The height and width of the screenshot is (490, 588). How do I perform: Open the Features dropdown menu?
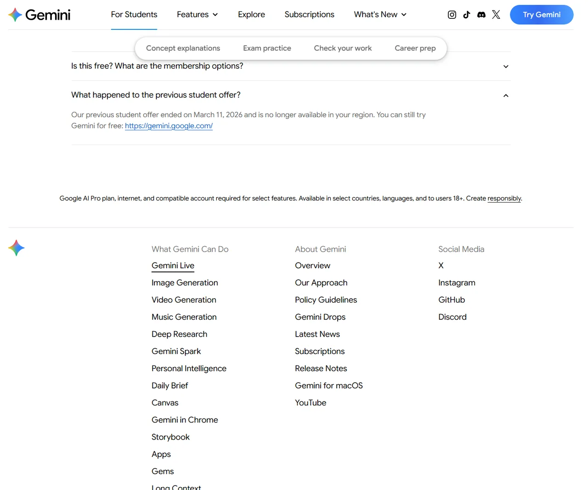point(197,15)
